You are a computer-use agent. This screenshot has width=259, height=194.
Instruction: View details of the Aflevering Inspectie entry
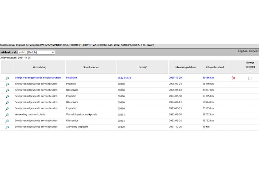(x=7, y=127)
